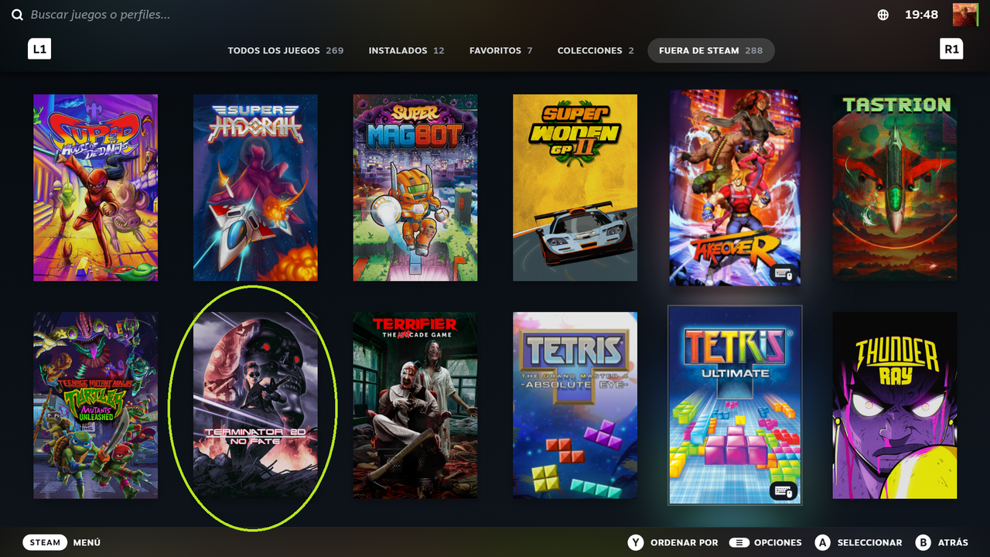Open the Opciones button in footer
This screenshot has height=557, width=990.
click(x=766, y=542)
